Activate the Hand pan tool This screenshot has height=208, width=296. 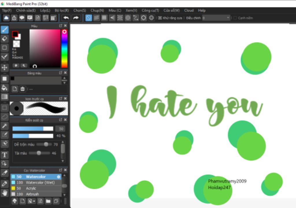5,193
